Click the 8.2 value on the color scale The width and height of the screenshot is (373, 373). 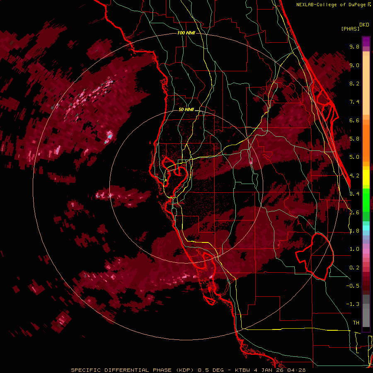[354, 83]
